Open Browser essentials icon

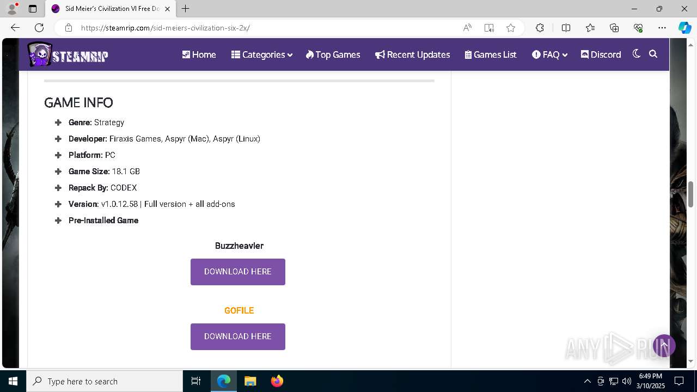[638, 28]
